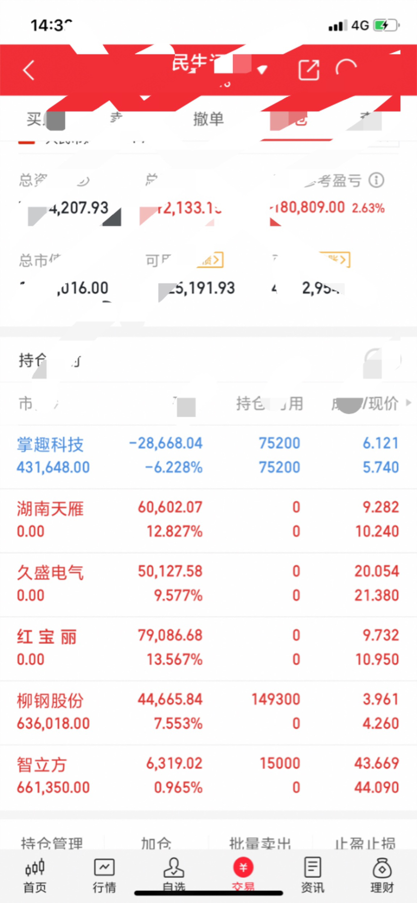
Task: Tap the arrow right of 现价 header
Action: (x=408, y=403)
